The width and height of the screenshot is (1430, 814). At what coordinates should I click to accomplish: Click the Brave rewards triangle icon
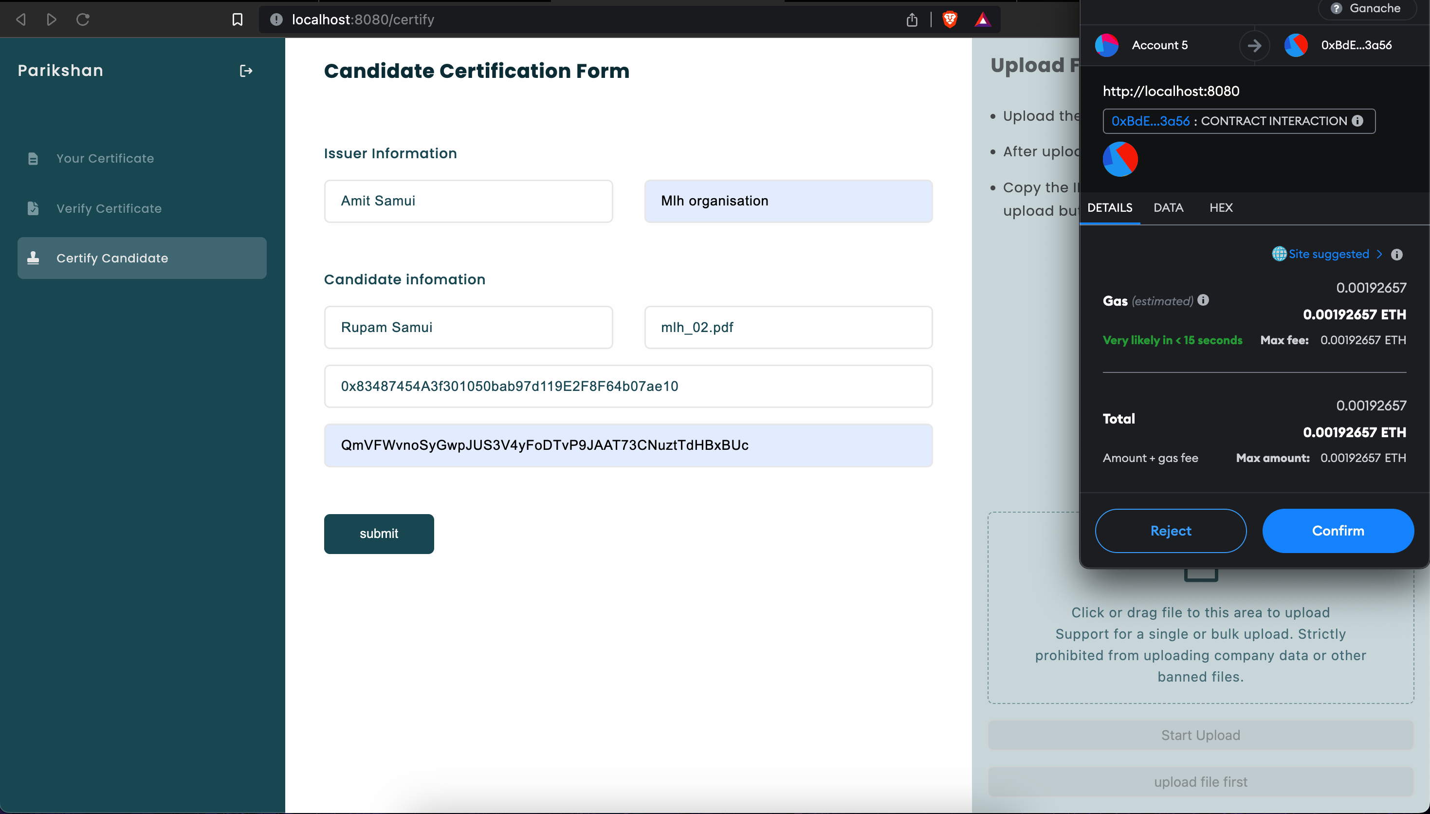tap(982, 20)
